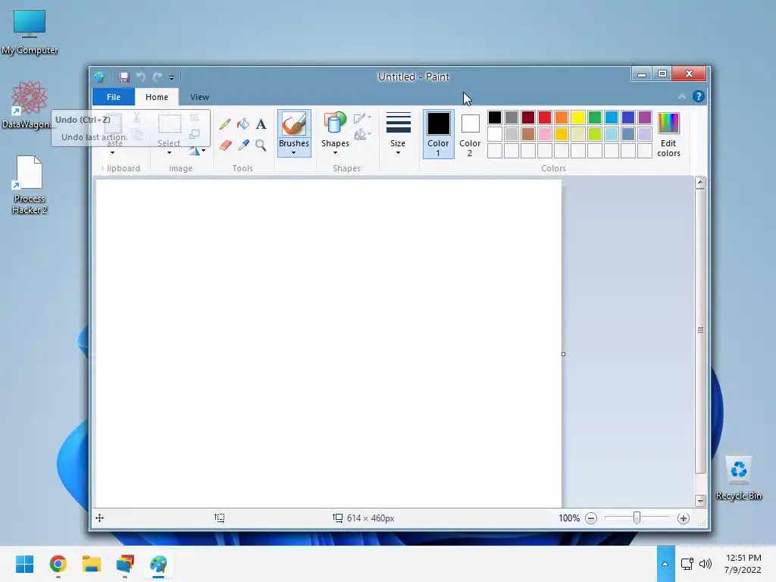Click the canvas right-edge resize handle
776x582 pixels.
tap(563, 355)
